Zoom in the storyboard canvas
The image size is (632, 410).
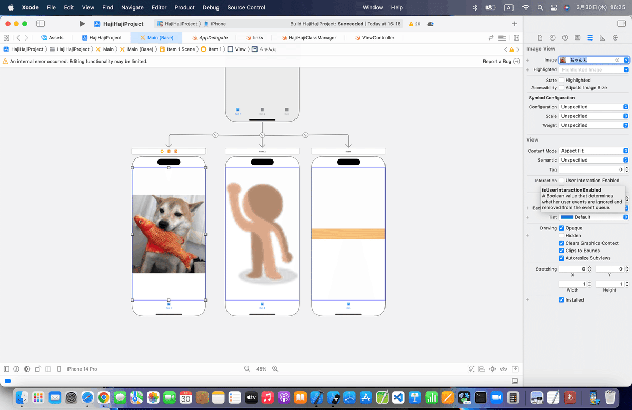275,369
